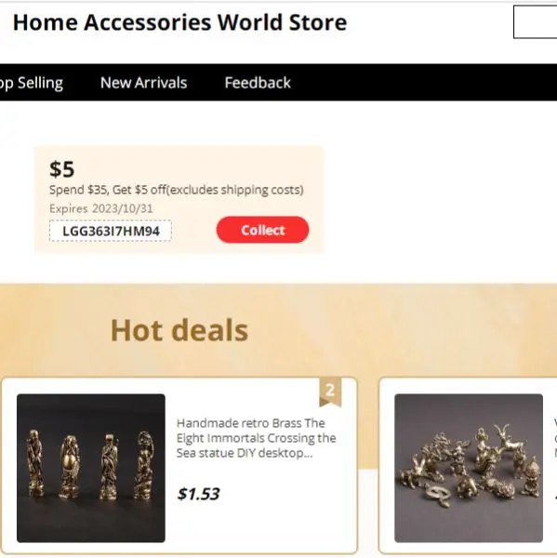
Task: Go to the Feedback tab
Action: point(258,83)
